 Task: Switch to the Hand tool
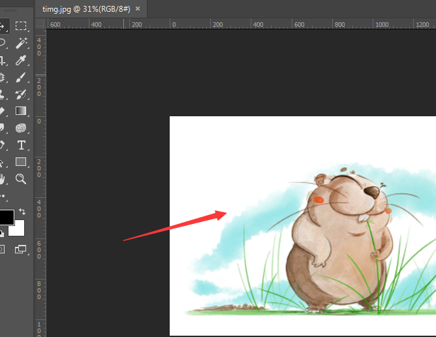tap(3, 179)
